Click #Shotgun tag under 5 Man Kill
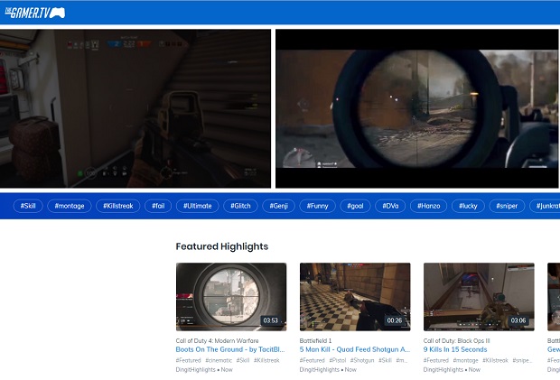 (362, 360)
